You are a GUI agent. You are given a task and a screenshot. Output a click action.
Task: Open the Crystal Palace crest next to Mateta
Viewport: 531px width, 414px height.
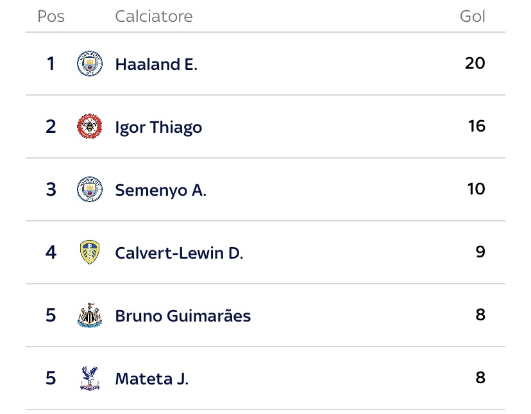(90, 378)
